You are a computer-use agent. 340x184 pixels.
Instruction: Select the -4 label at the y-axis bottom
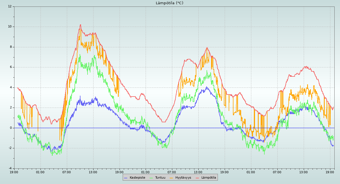coord(10,168)
